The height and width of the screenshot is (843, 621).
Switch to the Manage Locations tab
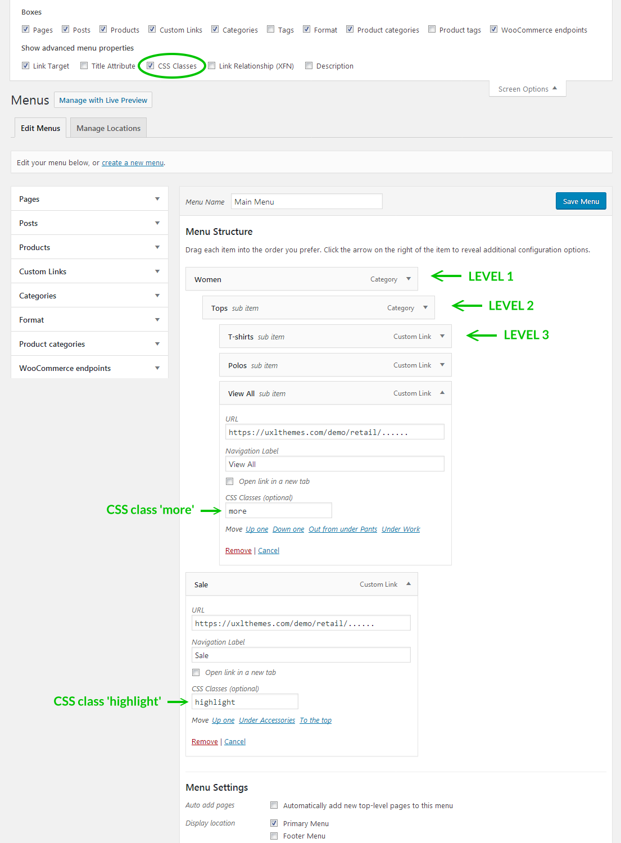108,128
